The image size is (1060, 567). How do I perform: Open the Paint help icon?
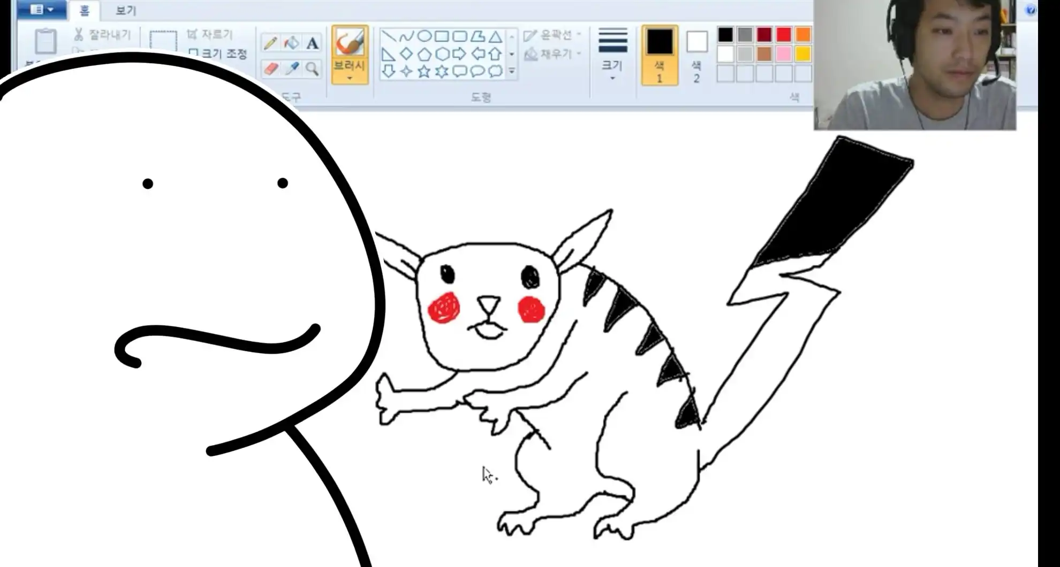point(1031,10)
